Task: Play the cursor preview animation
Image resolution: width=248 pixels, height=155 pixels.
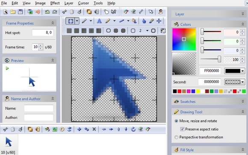Action: [x=7, y=69]
